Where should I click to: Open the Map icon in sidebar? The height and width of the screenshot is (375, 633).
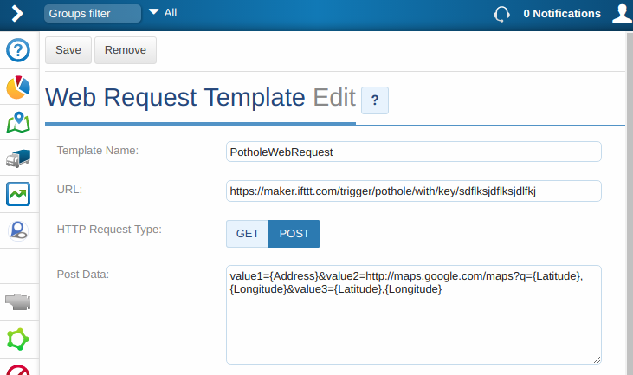click(x=18, y=122)
